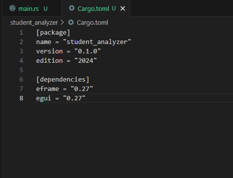
Task: Open student_analyzer folder in breadcrumb
Action: pyautogui.click(x=34, y=23)
